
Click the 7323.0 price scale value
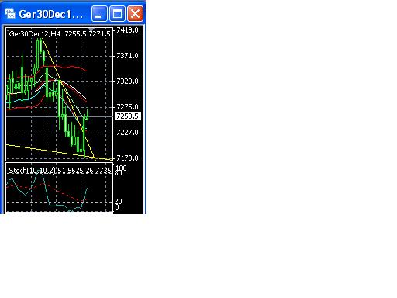(x=127, y=81)
